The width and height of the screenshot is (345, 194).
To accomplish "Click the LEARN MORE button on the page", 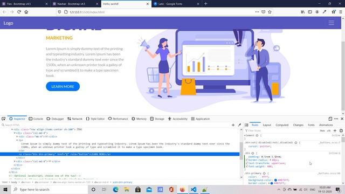I will click(x=63, y=86).
